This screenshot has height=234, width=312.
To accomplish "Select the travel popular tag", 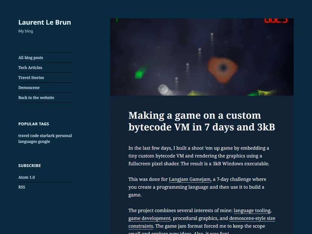I will click(24, 136).
